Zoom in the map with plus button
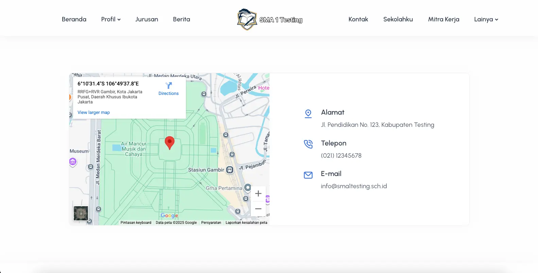 (x=258, y=193)
